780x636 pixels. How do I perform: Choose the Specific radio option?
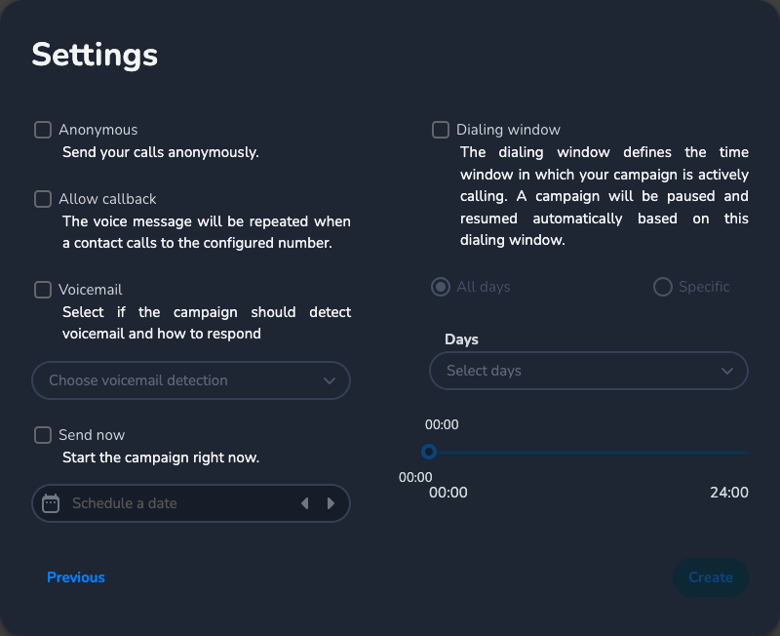[x=663, y=287]
